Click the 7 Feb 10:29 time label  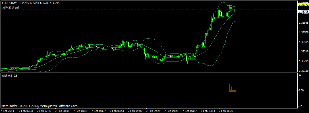(x=226, y=111)
